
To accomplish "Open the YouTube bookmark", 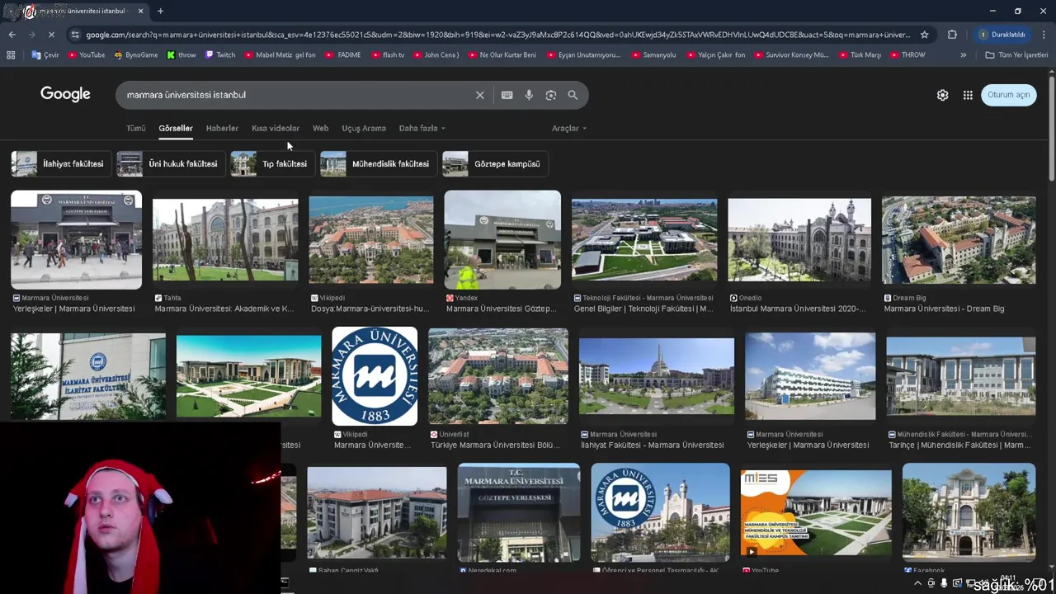I will coord(87,55).
